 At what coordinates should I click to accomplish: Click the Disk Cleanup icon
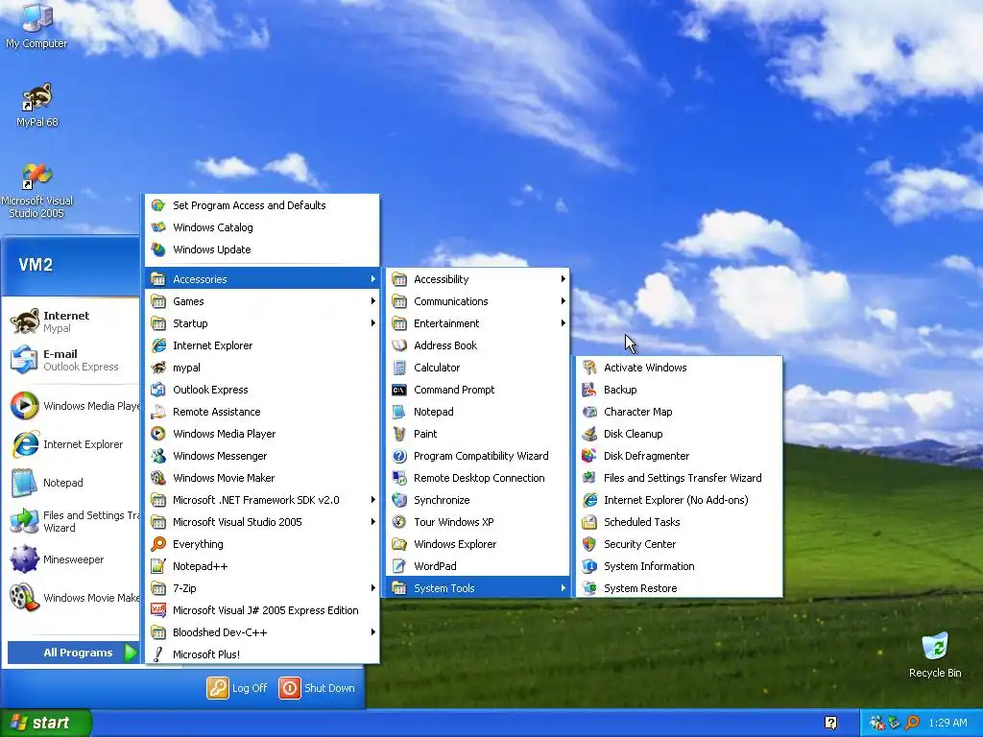(x=589, y=434)
